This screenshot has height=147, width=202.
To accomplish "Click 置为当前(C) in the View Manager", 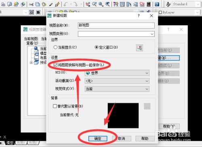I will click(168, 50).
